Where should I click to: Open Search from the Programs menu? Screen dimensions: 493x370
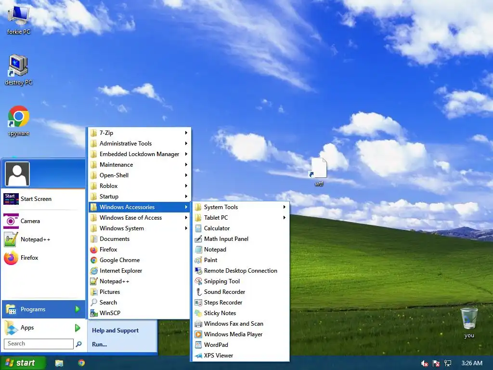(139, 303)
